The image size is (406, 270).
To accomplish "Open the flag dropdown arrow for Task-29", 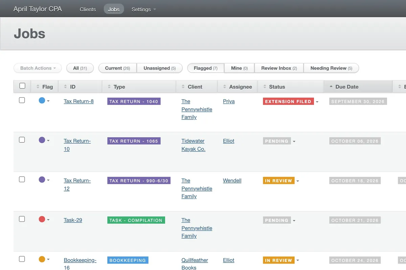I will [48, 220].
